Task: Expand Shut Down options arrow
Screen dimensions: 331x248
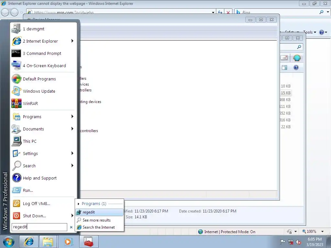Action: 72,215
